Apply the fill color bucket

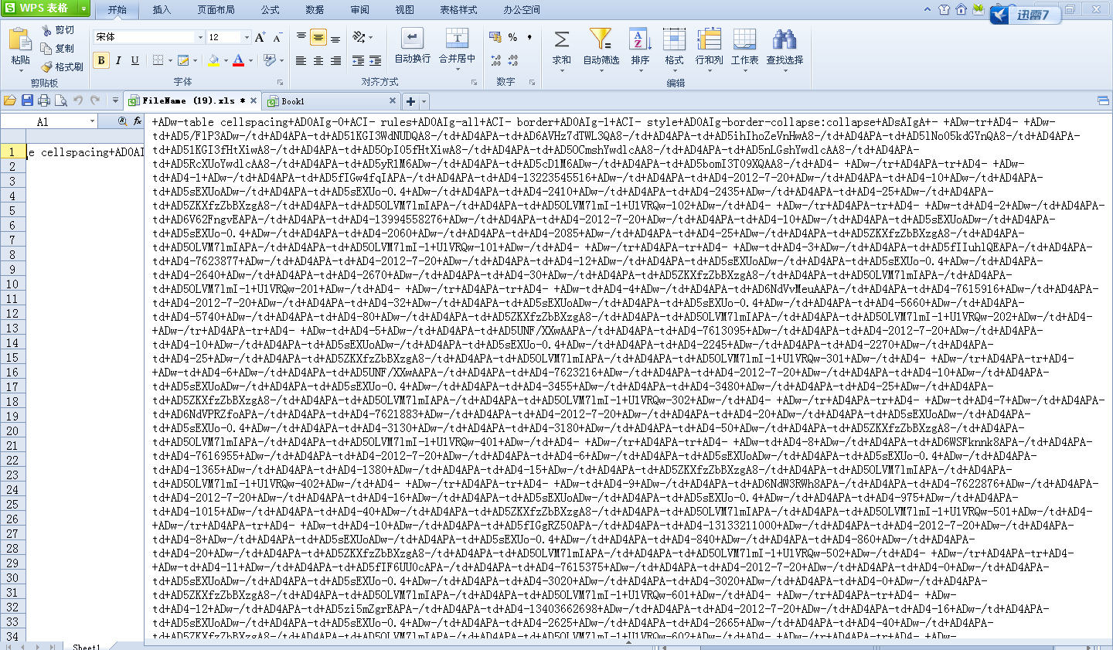tap(213, 60)
